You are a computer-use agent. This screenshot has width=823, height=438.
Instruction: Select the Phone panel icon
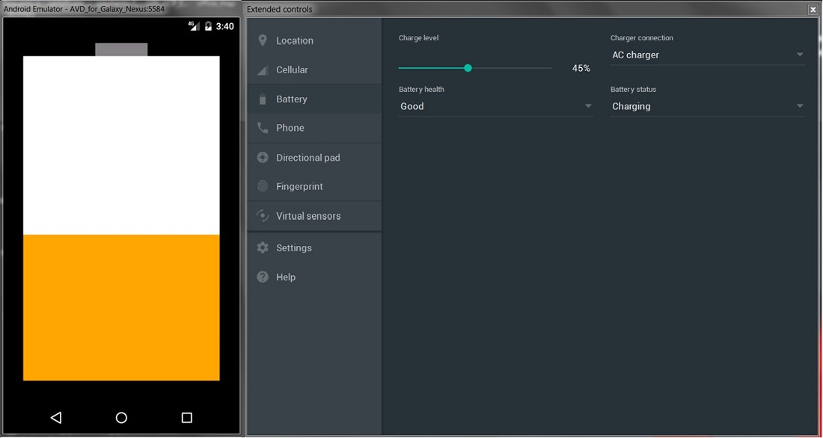click(263, 128)
